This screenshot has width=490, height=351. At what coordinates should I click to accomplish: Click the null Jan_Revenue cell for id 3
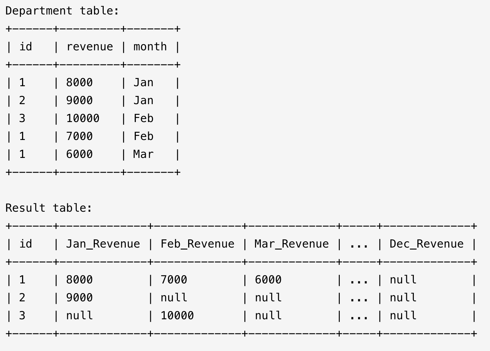79,315
